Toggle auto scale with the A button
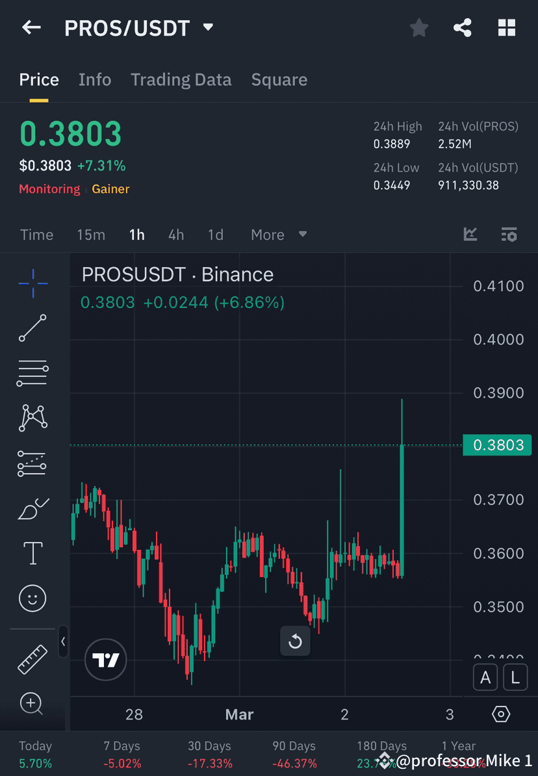 [485, 677]
